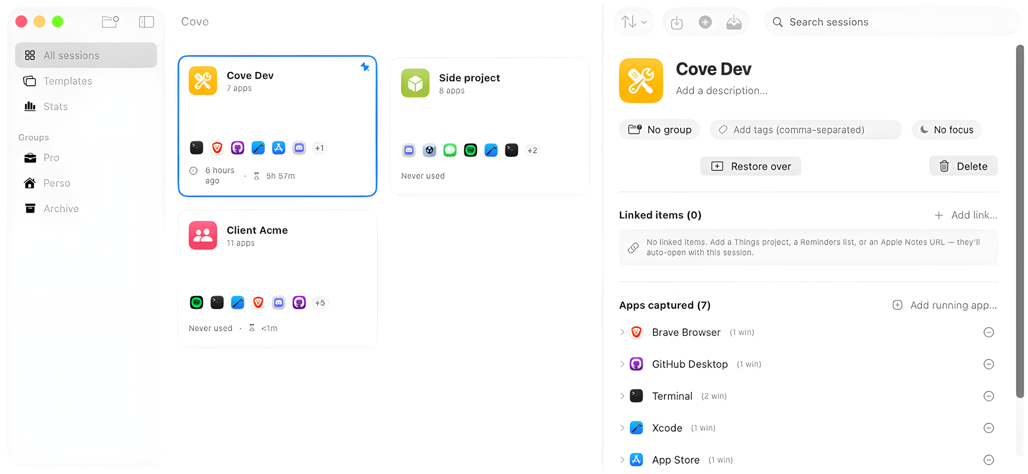Expand the App Store row
1028x474 pixels.
[622, 460]
